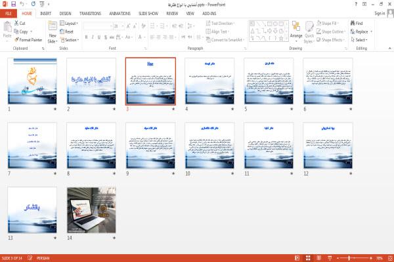Viewport: 394px width, 262px height.
Task: Click the Copy icon in Clipboard group
Action: (16, 31)
